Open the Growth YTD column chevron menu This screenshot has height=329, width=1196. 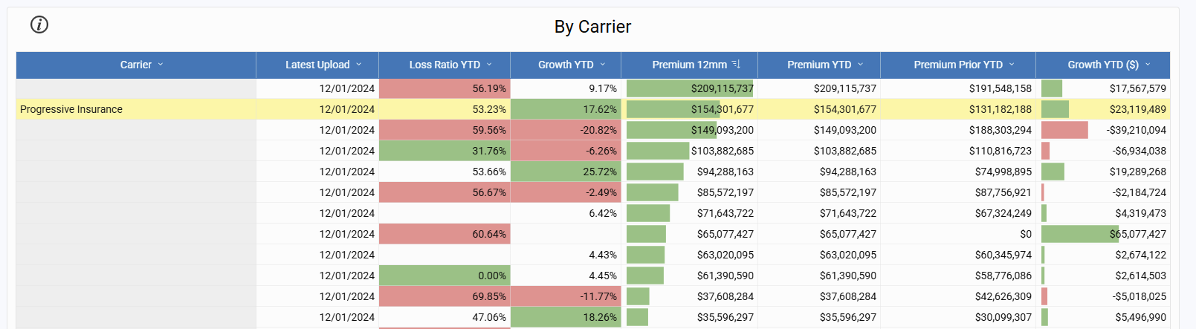(x=603, y=65)
